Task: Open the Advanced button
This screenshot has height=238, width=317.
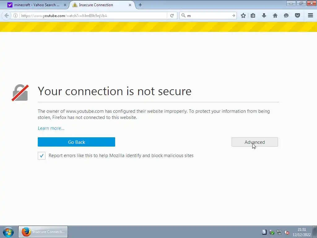Action: (x=255, y=142)
